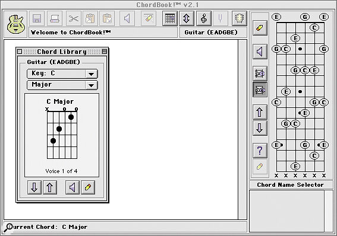The image size is (337, 236).
Task: Click the document area vertical scrollbar
Action: pos(242,129)
